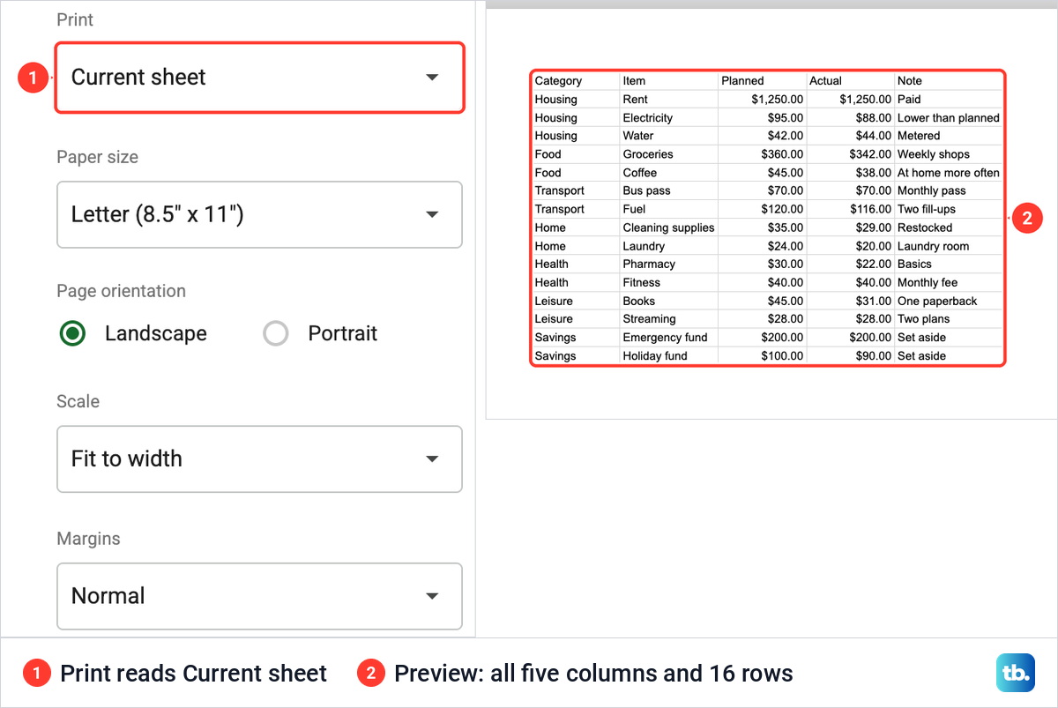Click the One paperback note cell
Image resolution: width=1058 pixels, height=708 pixels.
coord(949,301)
